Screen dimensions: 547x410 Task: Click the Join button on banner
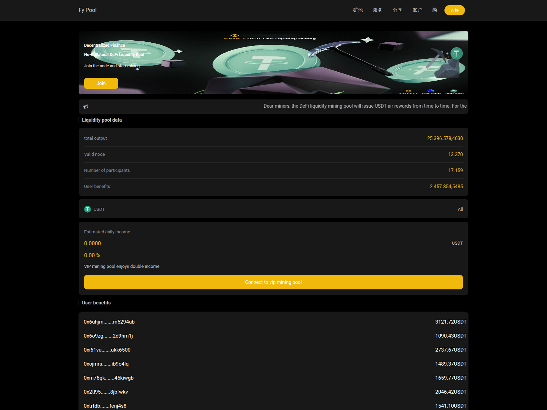tap(101, 83)
